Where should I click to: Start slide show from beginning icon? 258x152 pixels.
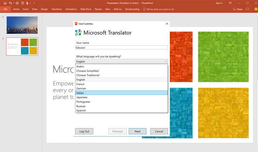pyautogui.click(x=23, y=3)
